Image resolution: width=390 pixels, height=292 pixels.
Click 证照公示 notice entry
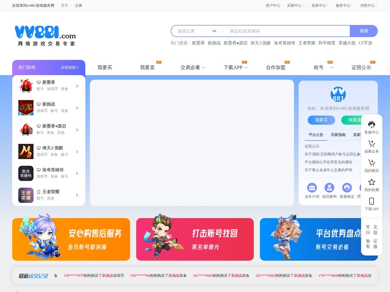312,146
